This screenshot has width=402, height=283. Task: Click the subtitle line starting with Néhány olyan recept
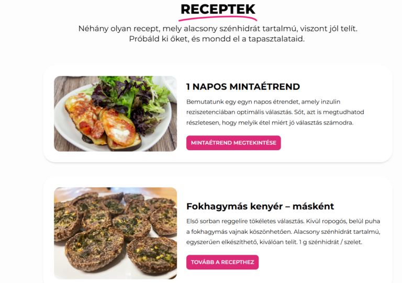(218, 28)
